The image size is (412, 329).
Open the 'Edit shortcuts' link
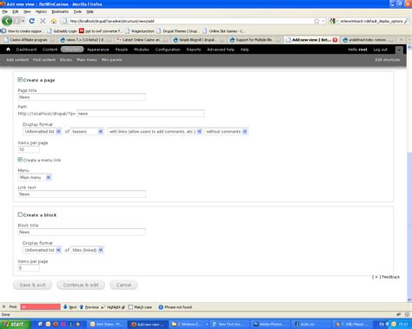coord(388,60)
